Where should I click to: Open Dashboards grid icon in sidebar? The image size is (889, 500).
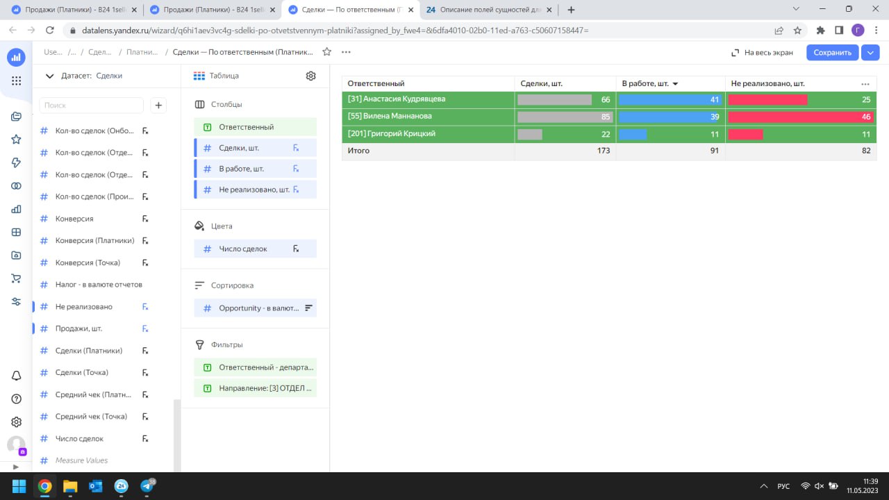16,232
